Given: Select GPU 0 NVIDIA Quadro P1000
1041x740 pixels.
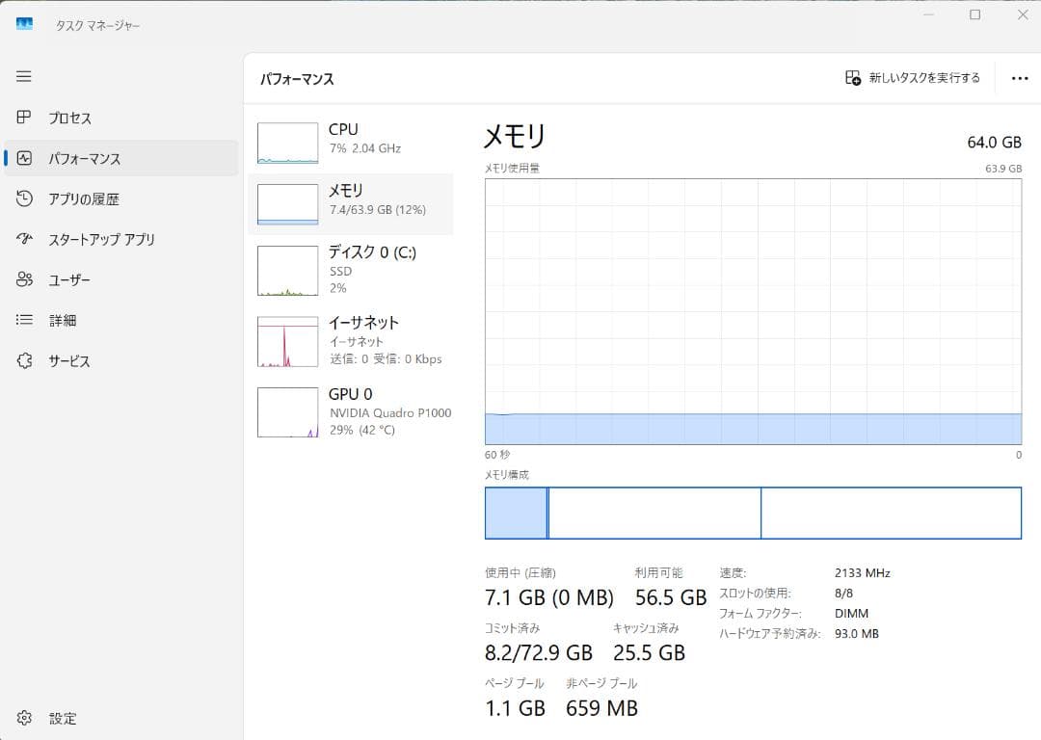Looking at the screenshot, I should pyautogui.click(x=351, y=411).
